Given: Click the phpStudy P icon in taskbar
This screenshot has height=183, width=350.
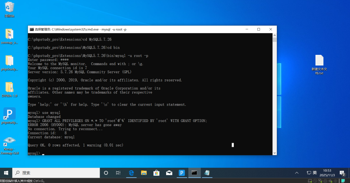Looking at the screenshot, I should (182, 173).
